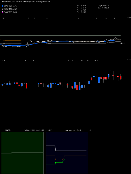Click inside the green MACD chart panel

tap(22, 153)
